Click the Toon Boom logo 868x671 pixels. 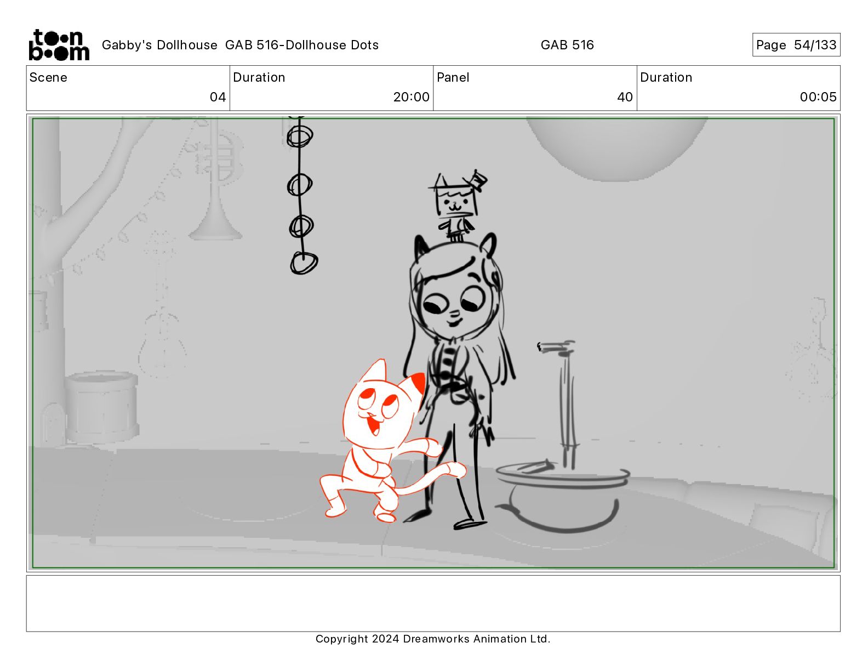pyautogui.click(x=59, y=45)
